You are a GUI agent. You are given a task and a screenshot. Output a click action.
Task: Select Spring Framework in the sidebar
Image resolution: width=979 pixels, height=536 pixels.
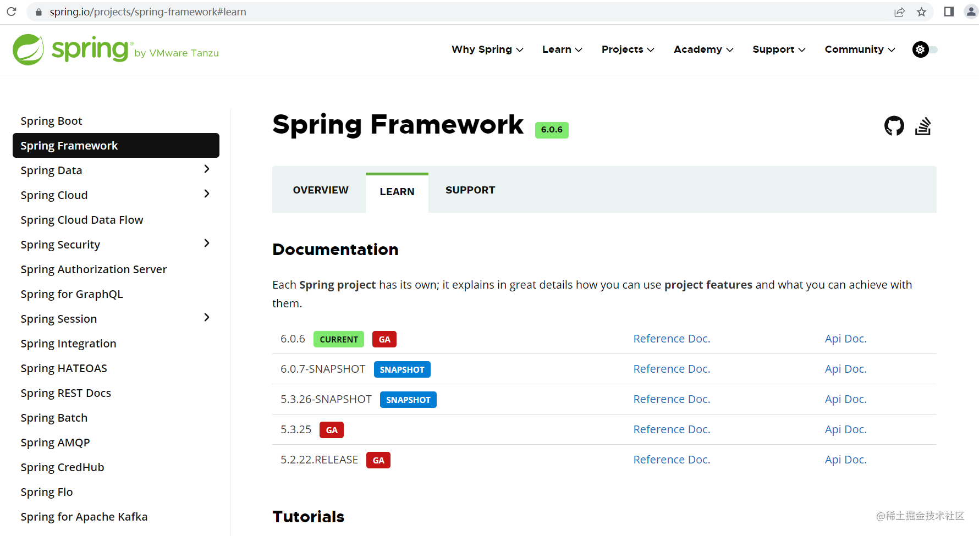(x=116, y=146)
